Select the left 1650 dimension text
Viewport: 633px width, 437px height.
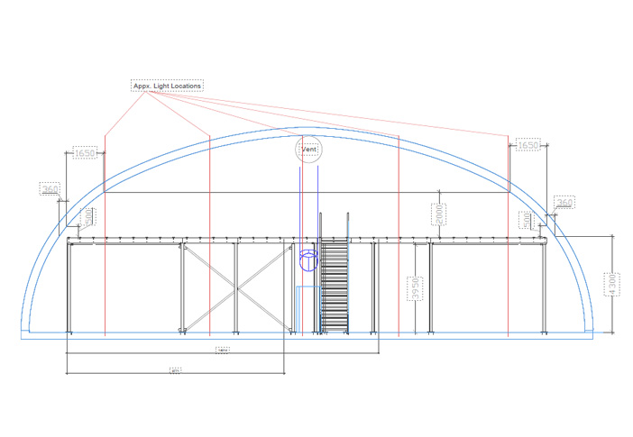pos(85,153)
